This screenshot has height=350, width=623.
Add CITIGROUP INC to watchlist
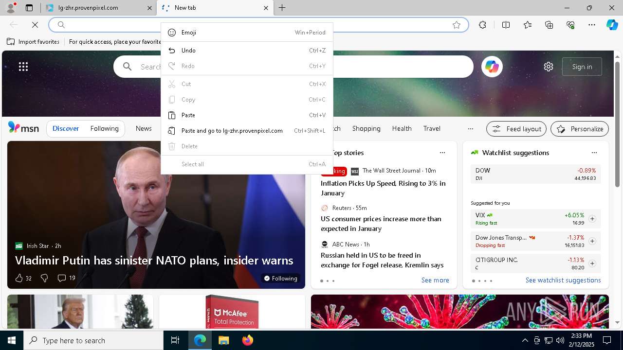click(x=592, y=263)
